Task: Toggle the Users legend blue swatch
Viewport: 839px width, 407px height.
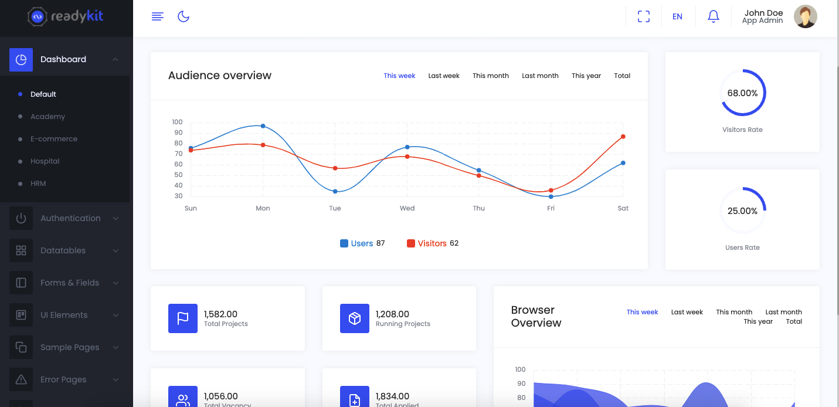Action: (344, 243)
